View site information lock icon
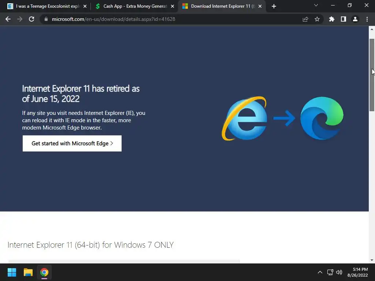375x281 pixels. tap(46, 19)
